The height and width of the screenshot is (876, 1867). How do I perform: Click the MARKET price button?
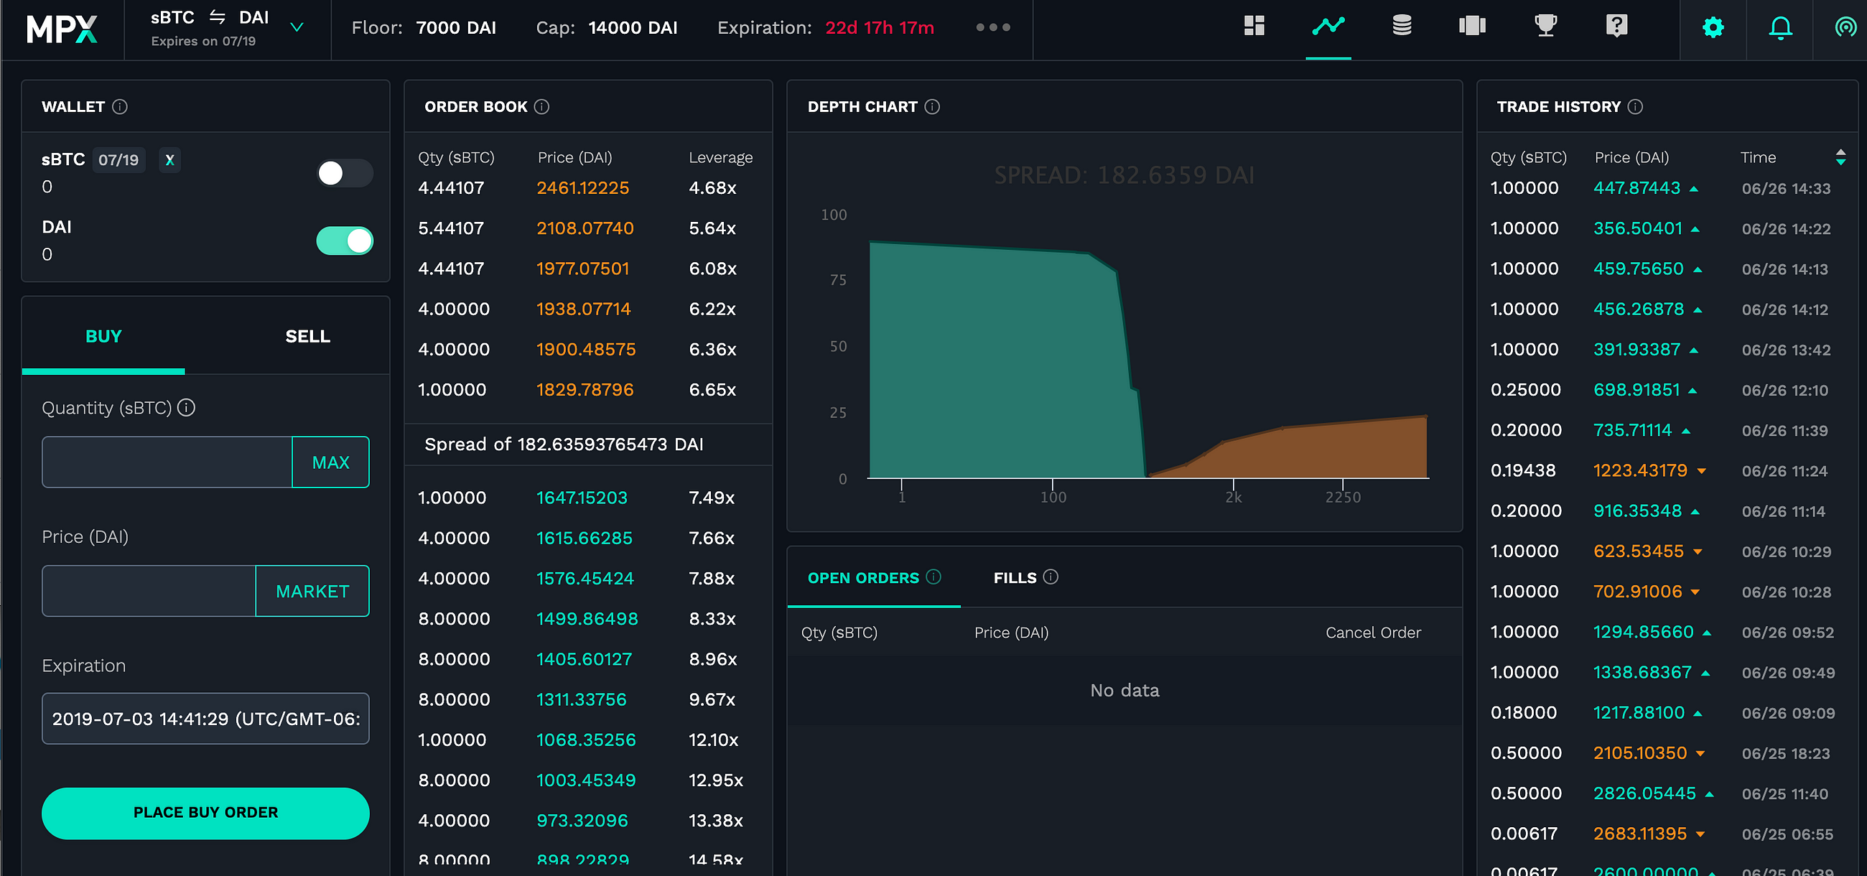[312, 591]
